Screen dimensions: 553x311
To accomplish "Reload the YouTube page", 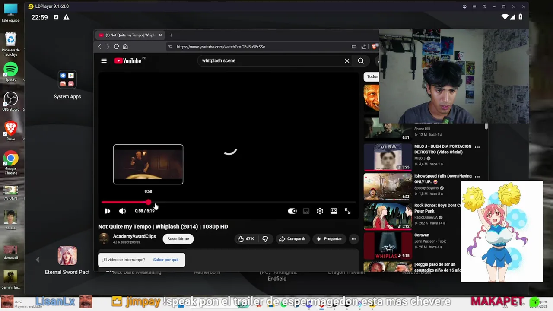I will click(117, 47).
